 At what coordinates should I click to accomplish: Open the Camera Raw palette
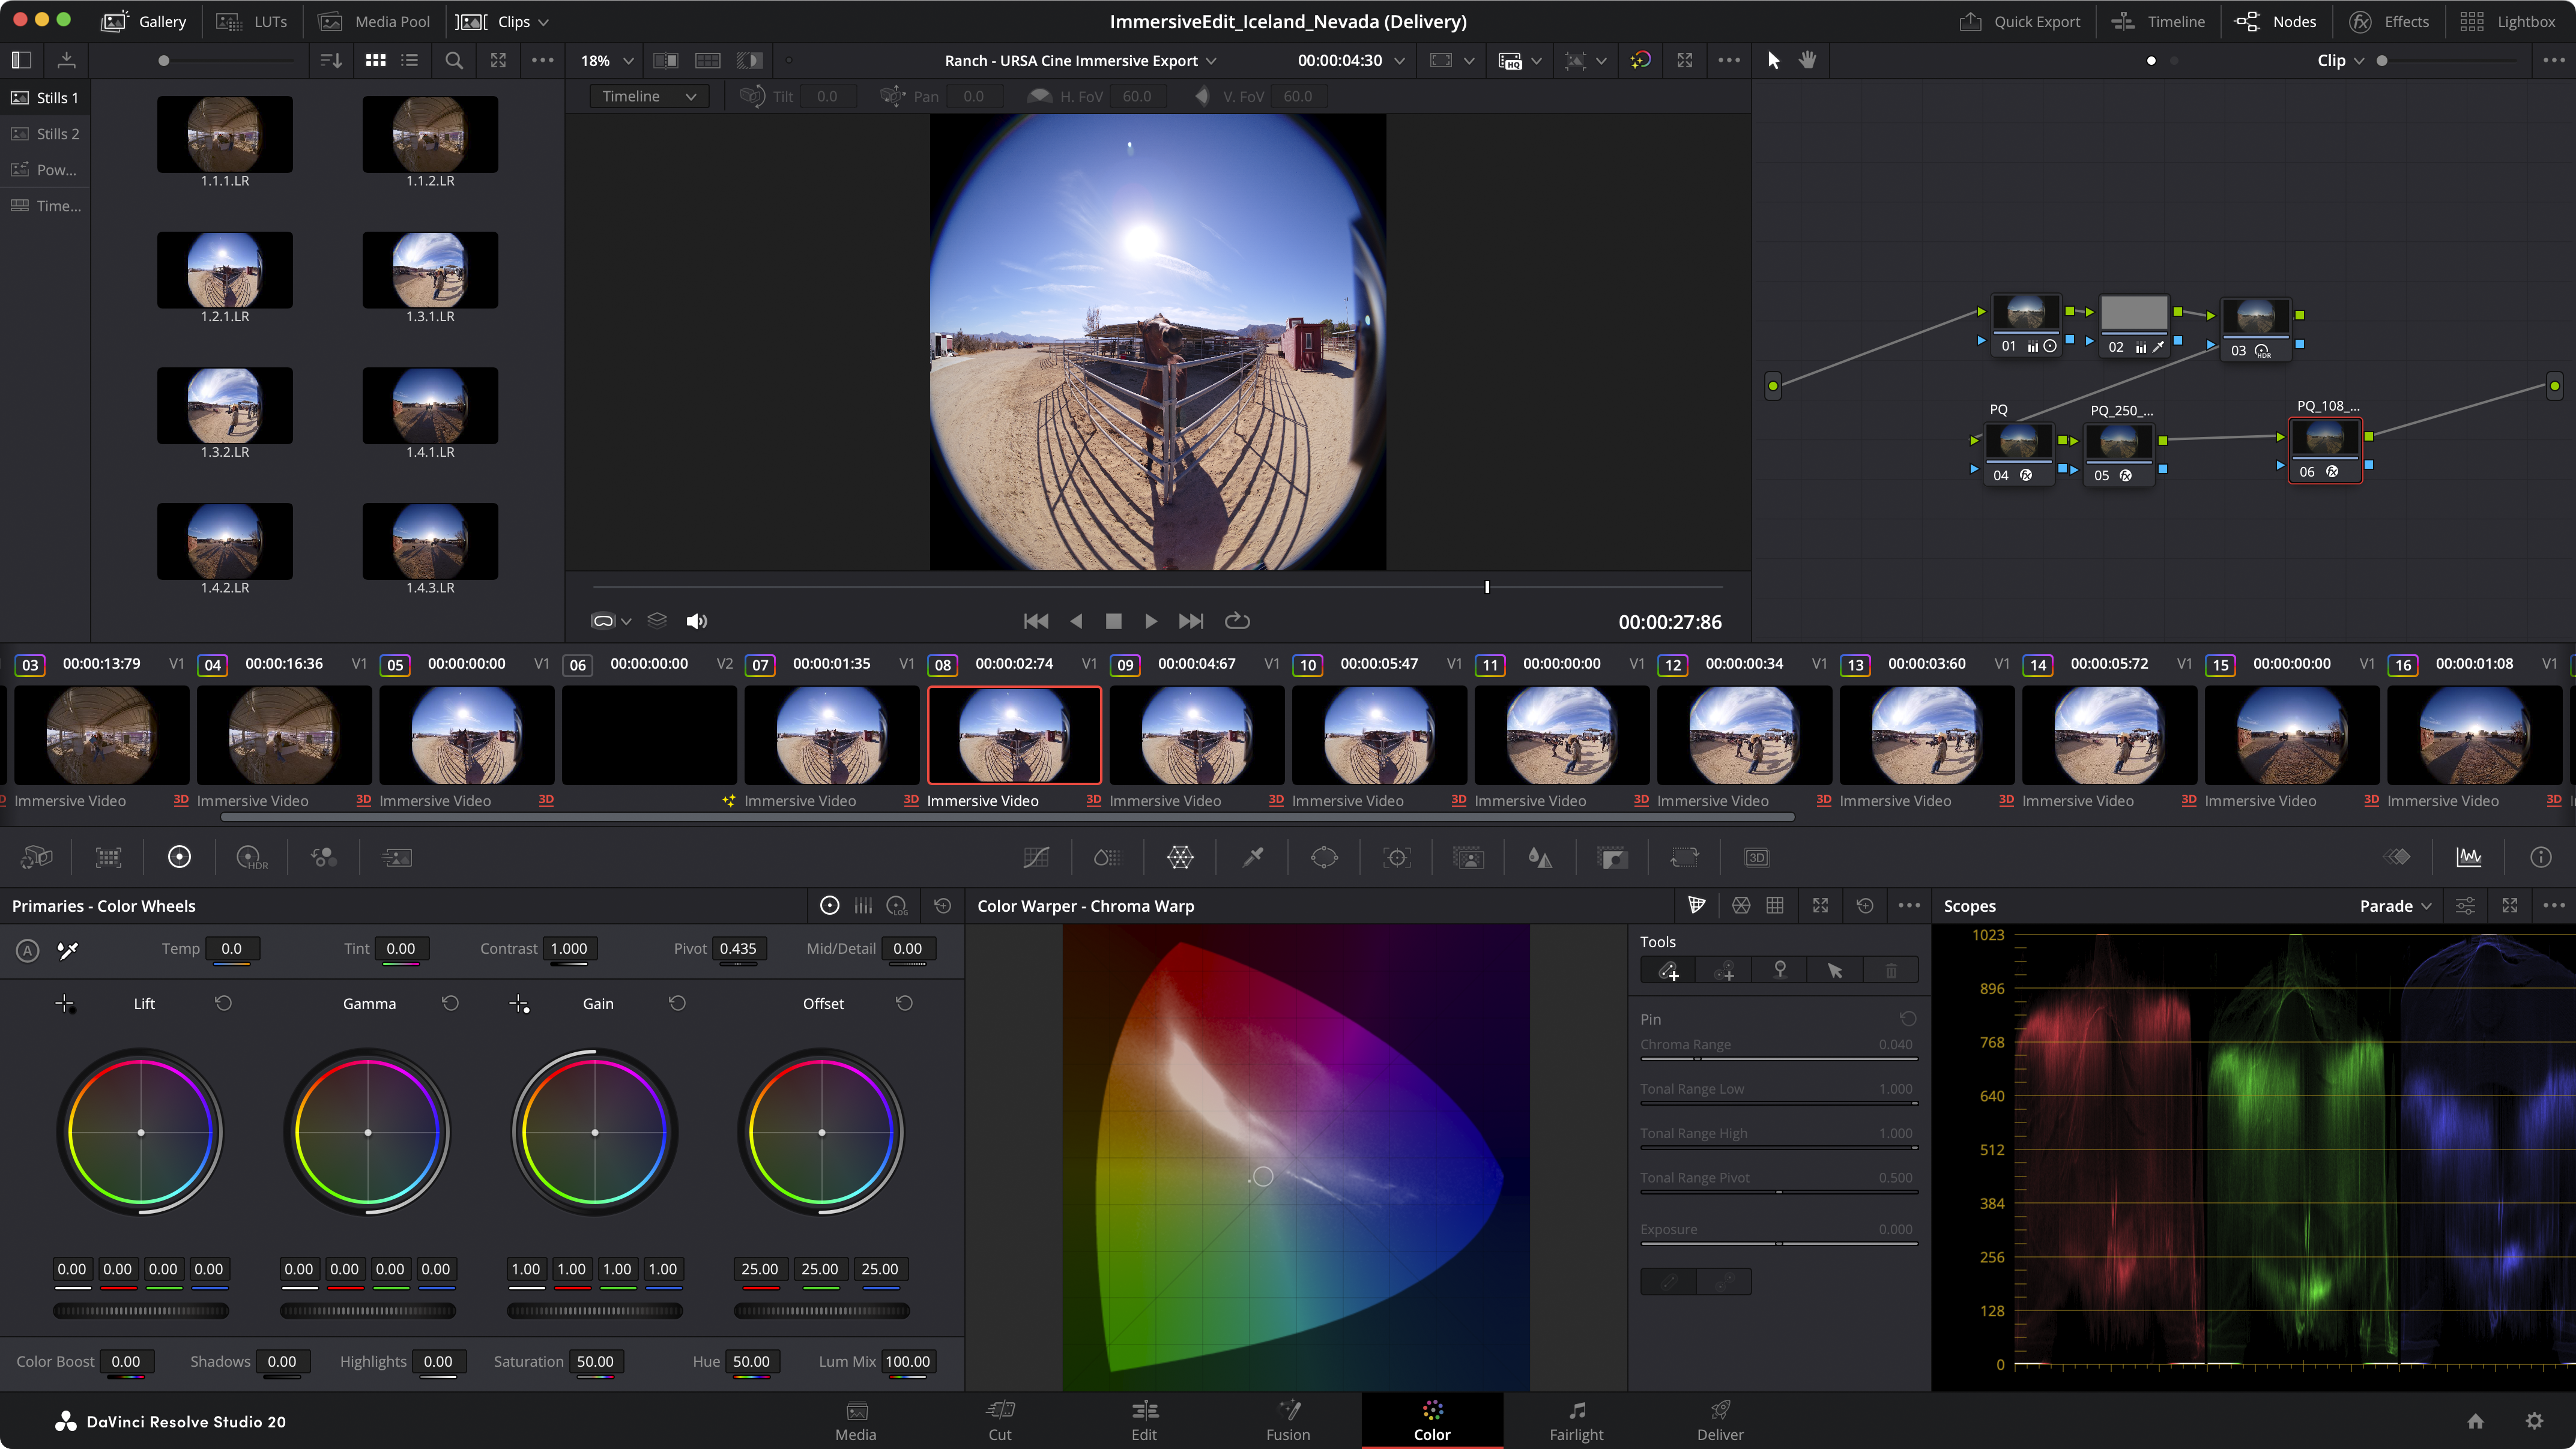click(36, 857)
